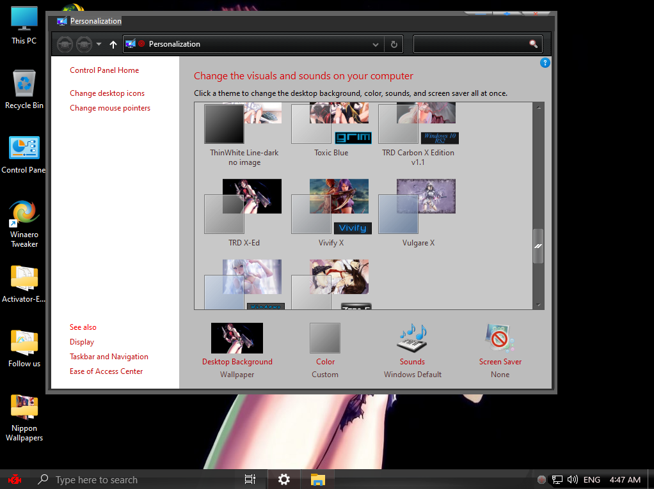Select ThinWhite Line-dark no image theme

pos(244,134)
